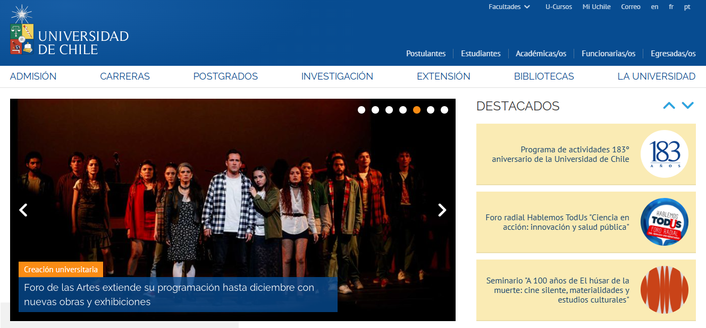Go to previous carousel slide arrow
706x328 pixels.
pos(23,210)
